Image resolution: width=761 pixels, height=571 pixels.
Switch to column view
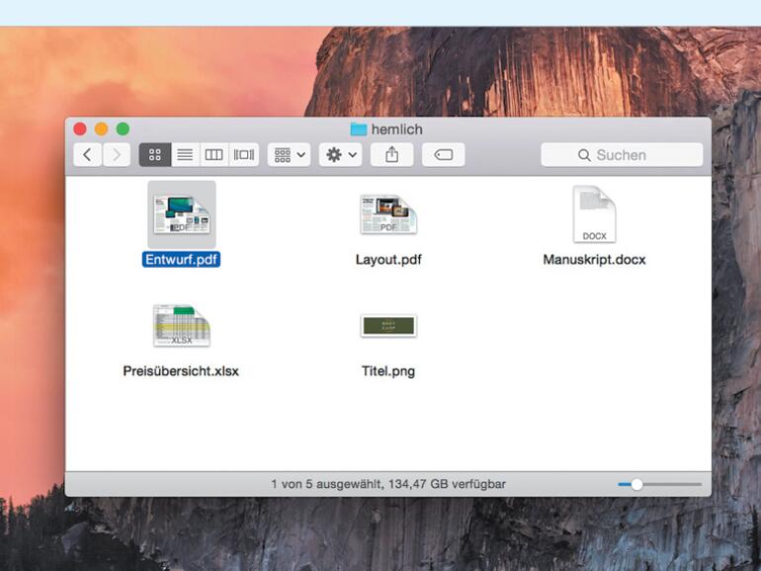[213, 155]
